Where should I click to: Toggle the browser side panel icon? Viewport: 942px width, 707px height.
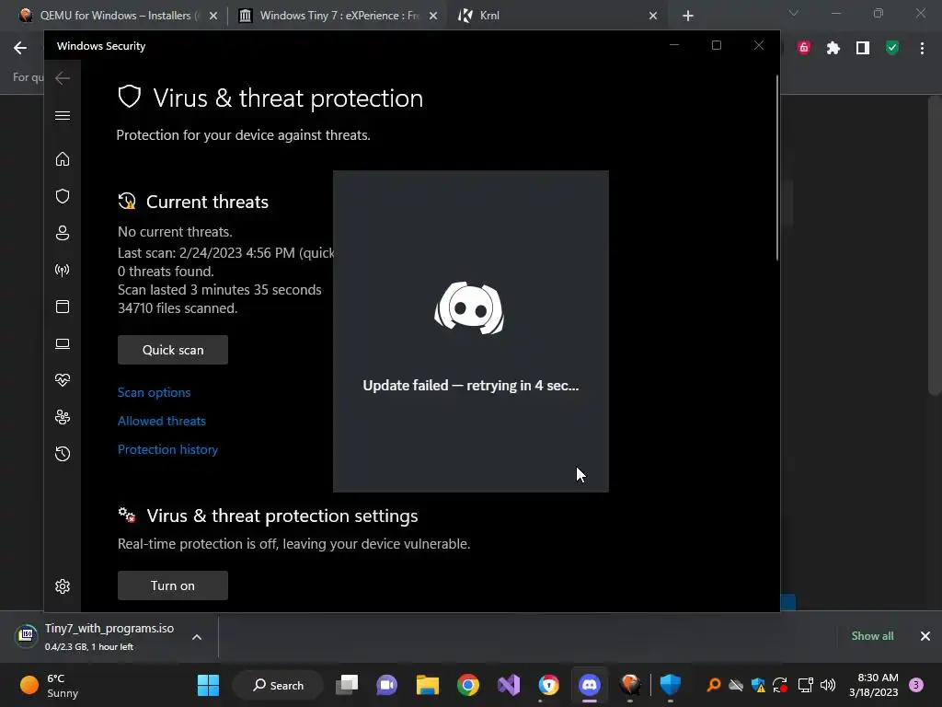tap(863, 48)
